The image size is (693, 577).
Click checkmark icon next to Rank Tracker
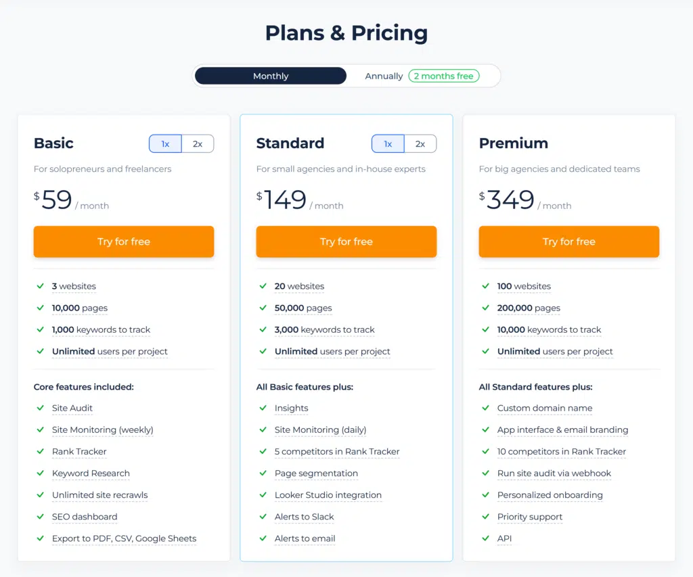[x=41, y=451]
